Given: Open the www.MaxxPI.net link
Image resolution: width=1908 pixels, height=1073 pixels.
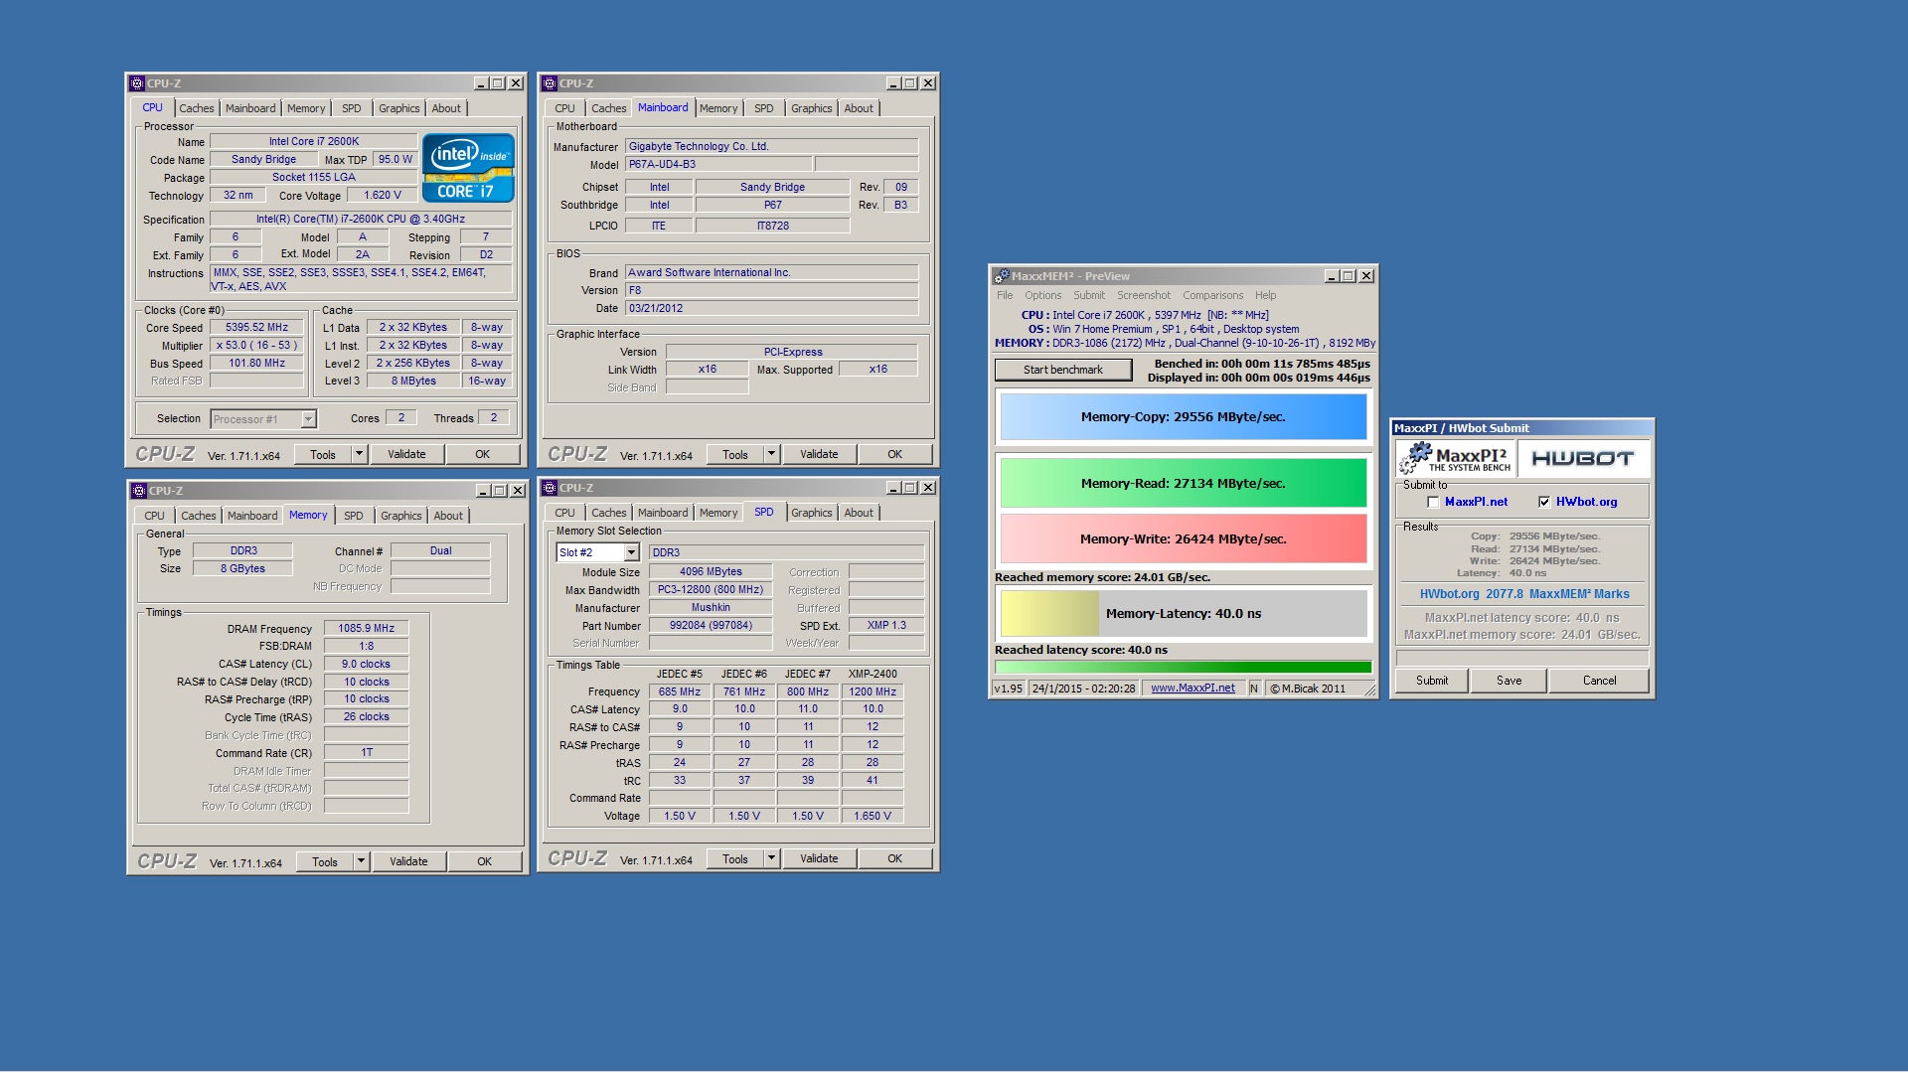Looking at the screenshot, I should 1192,689.
